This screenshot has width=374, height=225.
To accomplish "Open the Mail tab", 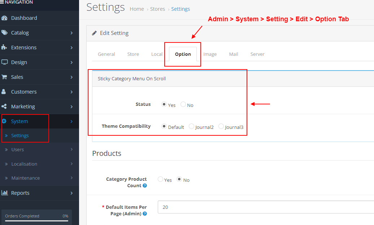I will (x=233, y=54).
